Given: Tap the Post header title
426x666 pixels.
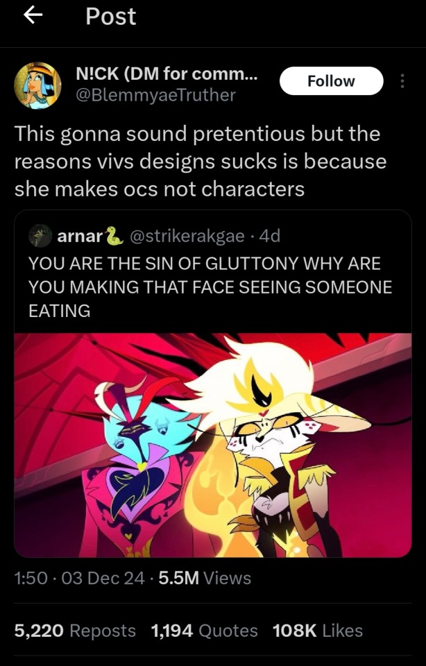Looking at the screenshot, I should tap(111, 17).
